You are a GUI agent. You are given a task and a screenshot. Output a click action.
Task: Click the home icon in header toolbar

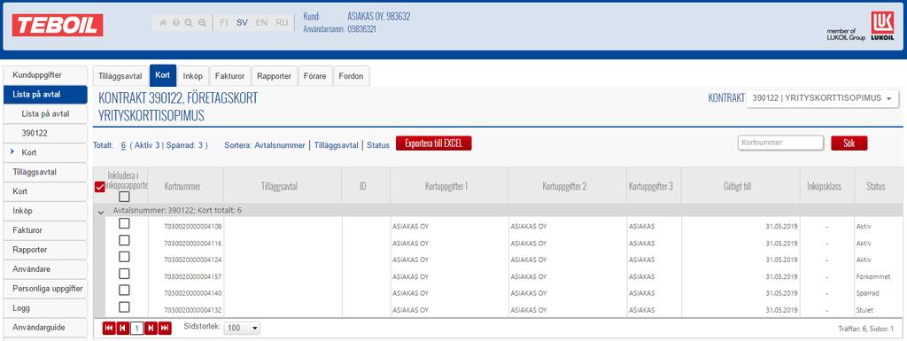163,22
